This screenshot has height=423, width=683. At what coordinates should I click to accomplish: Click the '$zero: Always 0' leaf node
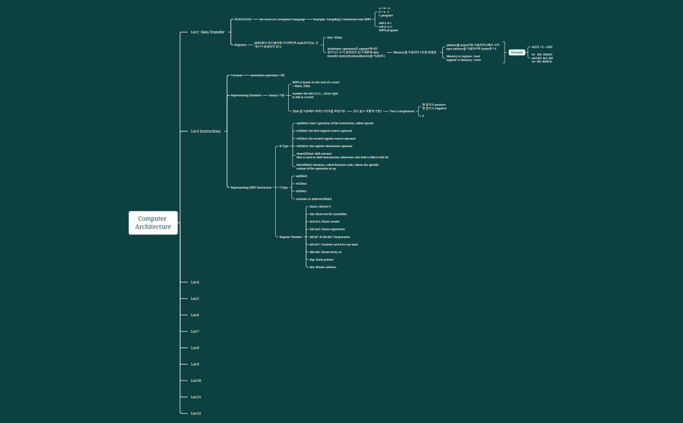click(320, 206)
